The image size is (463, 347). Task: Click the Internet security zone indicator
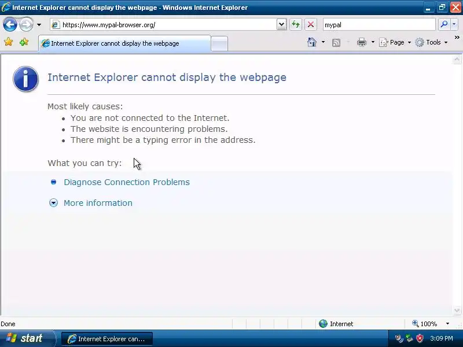point(336,324)
